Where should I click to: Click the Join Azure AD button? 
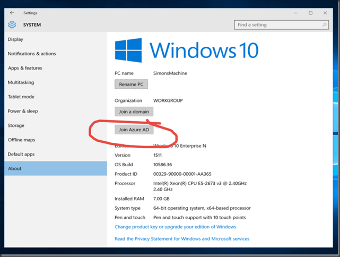click(x=134, y=130)
